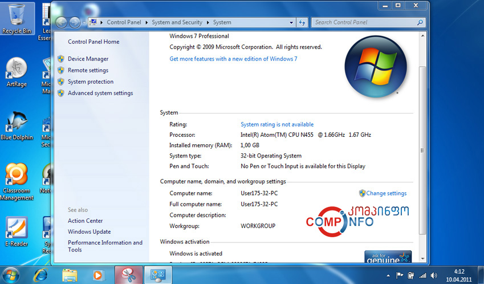484x284 pixels.
Task: Select Control Panel breadcrumb segment
Action: click(x=124, y=22)
